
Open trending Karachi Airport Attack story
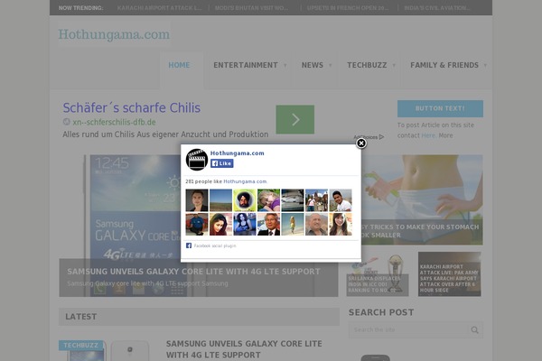point(159,8)
